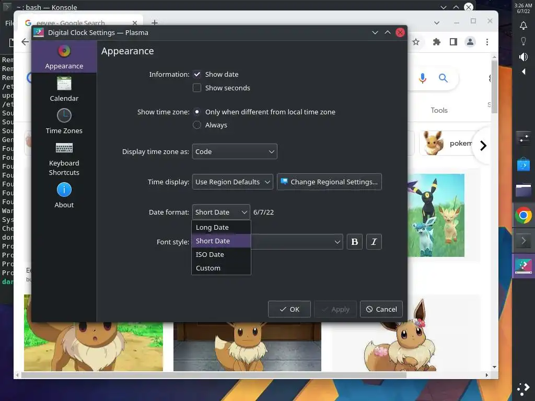Toggle bold font style
Screen dimensions: 535x401
pos(355,242)
